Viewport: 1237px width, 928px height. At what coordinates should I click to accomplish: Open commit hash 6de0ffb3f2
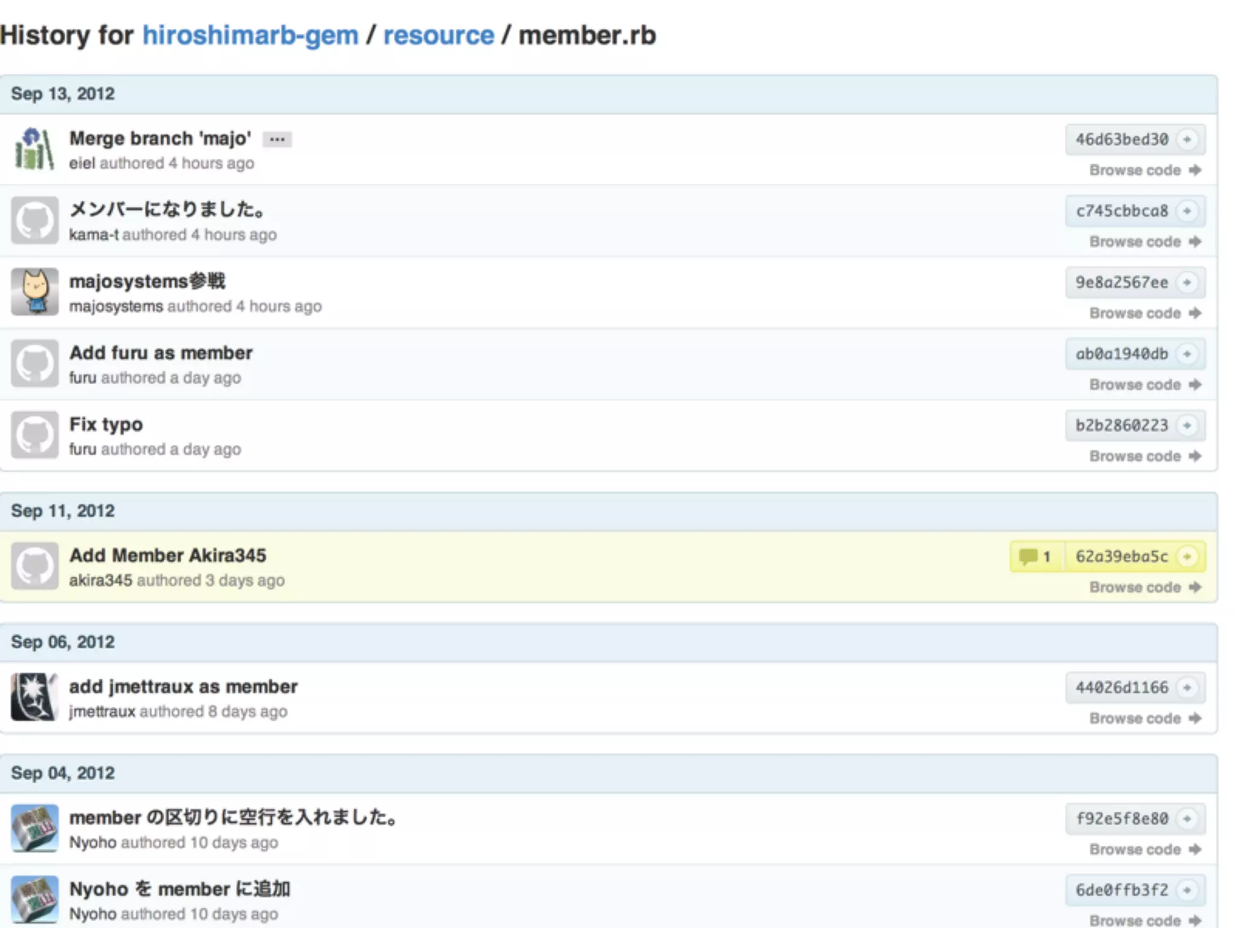coord(1121,890)
